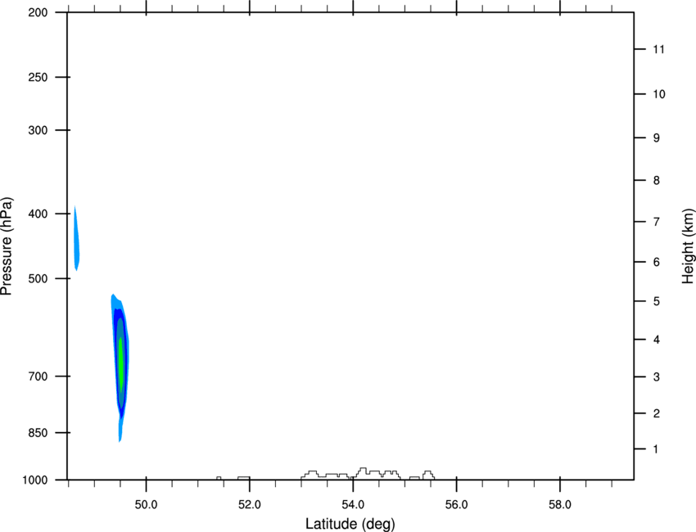Screen dimensions: 696x532
Task: Click the 700 pressure tick label
Action: coord(38,376)
